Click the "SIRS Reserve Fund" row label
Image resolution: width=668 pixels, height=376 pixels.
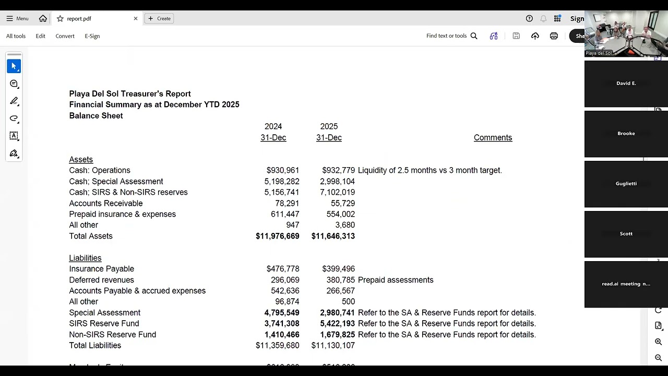click(104, 324)
